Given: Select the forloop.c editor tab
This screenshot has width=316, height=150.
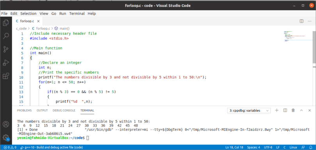Looking at the screenshot, I should tap(27, 21).
